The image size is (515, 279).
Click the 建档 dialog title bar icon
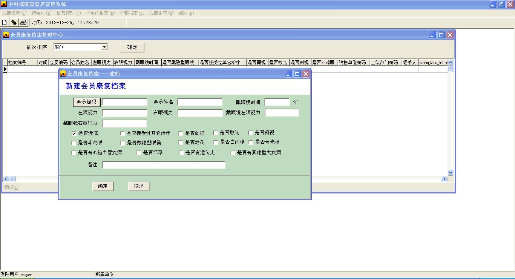tap(63, 74)
